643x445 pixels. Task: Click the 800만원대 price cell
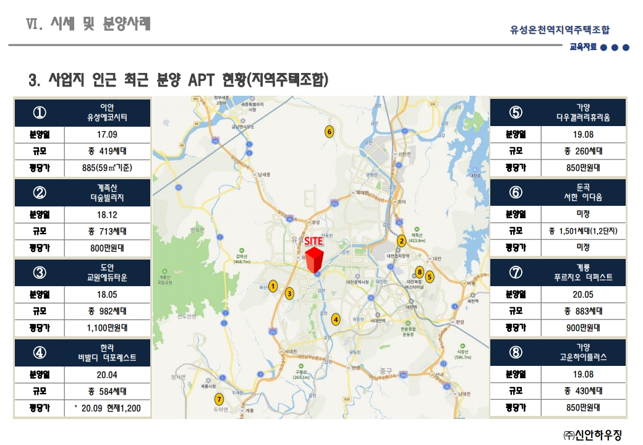point(107,248)
